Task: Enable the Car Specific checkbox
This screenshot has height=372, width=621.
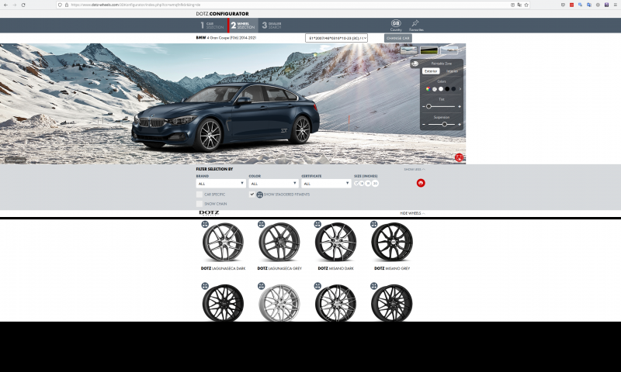Action: (199, 195)
